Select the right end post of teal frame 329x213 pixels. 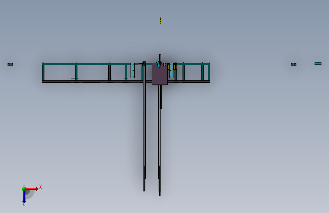209,73
